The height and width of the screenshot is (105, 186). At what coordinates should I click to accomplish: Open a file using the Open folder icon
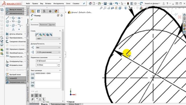pyautogui.click(x=99, y=3)
